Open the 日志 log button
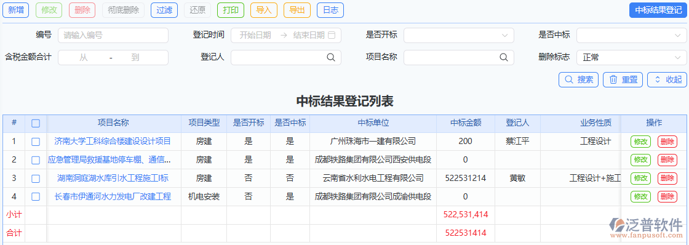689x245 pixels. tap(330, 10)
